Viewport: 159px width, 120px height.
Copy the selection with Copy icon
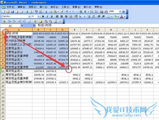[51, 12]
